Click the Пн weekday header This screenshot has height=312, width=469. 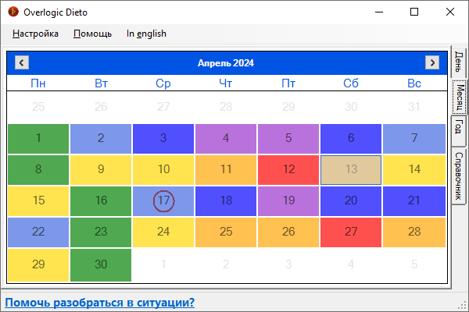pos(38,83)
